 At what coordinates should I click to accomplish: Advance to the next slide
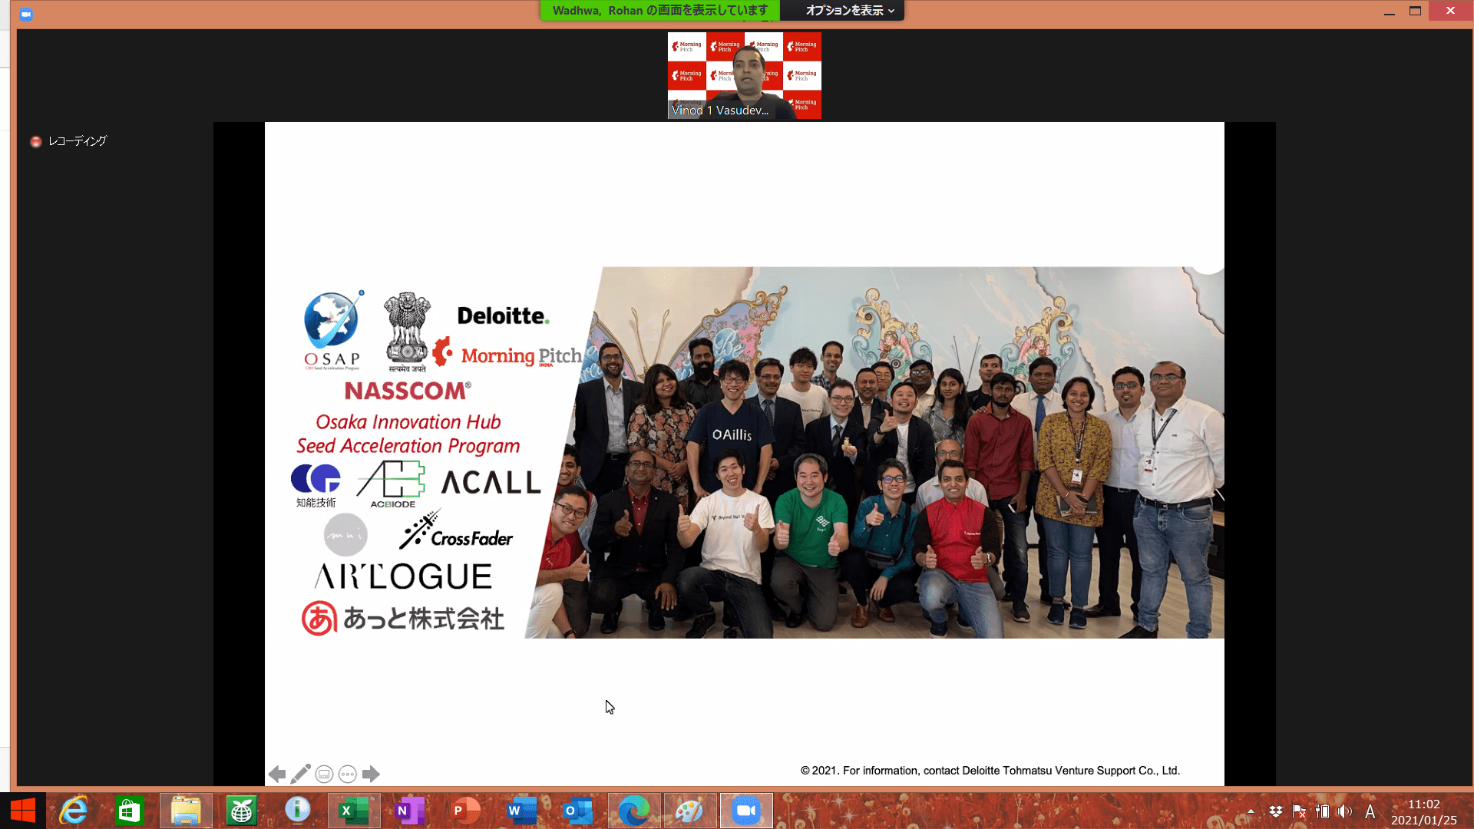pyautogui.click(x=372, y=774)
